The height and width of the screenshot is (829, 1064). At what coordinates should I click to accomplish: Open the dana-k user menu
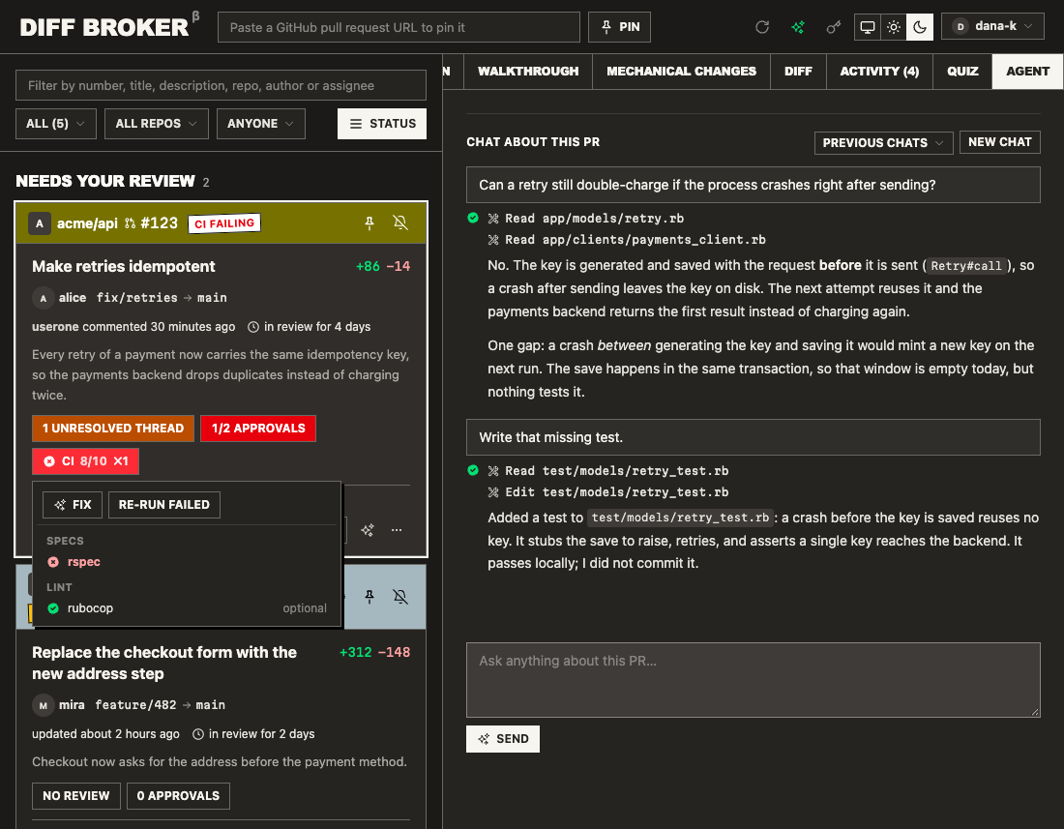tap(992, 26)
